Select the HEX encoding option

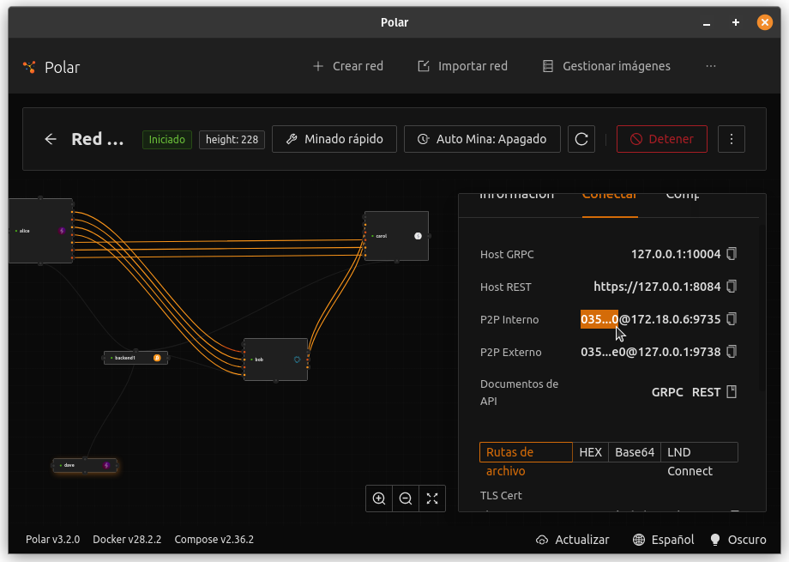[x=590, y=452]
